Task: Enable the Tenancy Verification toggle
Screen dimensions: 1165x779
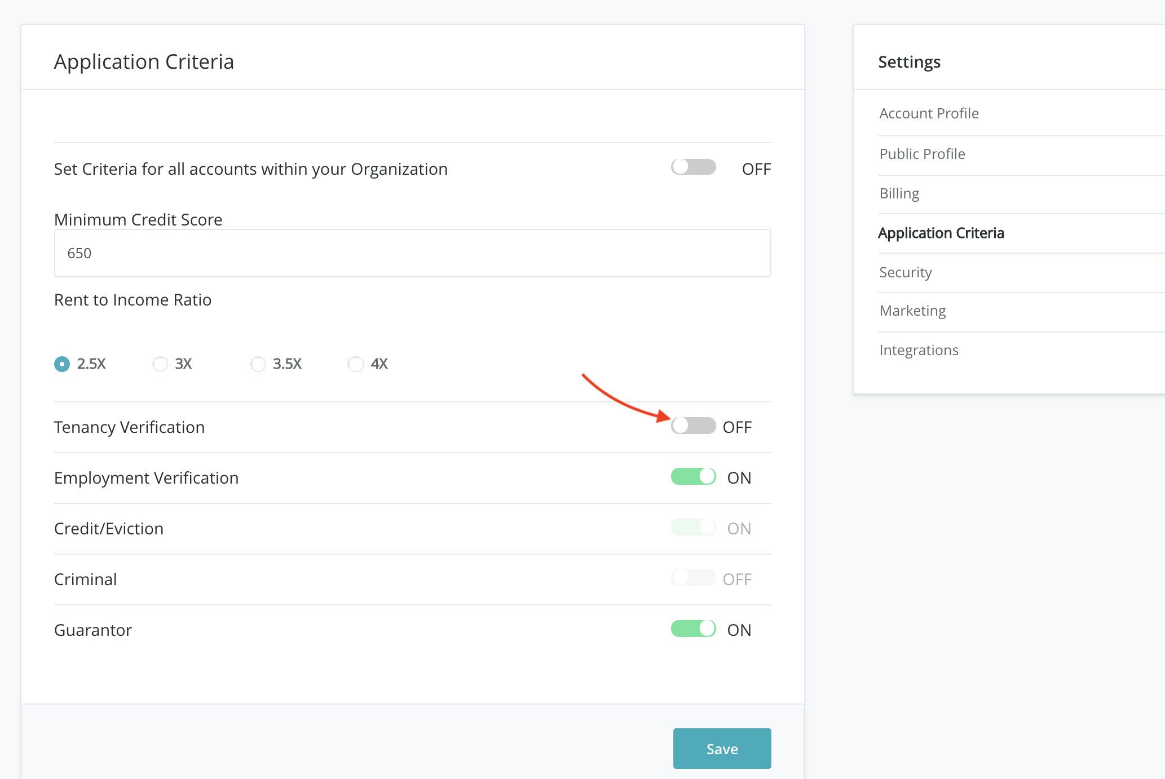Action: pos(693,426)
